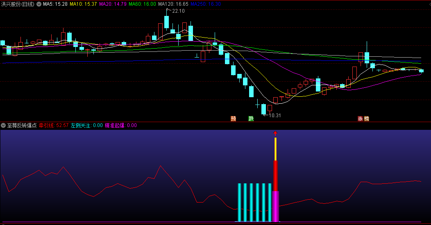Screen dimensions: 431x225
Task: Select the MA120: 16.65 label
Action: pos(173,4)
